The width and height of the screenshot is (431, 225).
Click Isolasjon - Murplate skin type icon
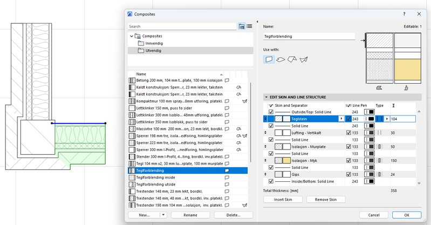(379, 147)
